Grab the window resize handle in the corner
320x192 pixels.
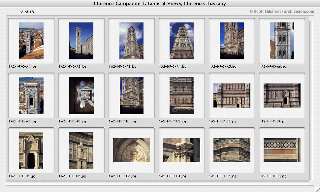coord(317,190)
